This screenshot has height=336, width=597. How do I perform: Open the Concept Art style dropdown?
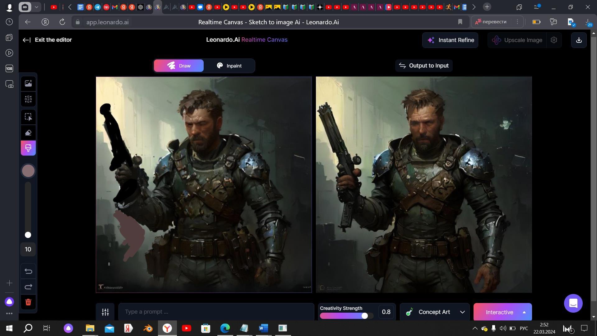(x=434, y=312)
